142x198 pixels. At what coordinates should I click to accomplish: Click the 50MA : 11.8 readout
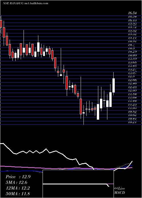click(18, 193)
